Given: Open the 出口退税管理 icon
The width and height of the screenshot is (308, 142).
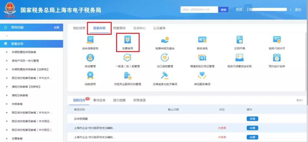Looking at the screenshot, I should click(165, 58).
